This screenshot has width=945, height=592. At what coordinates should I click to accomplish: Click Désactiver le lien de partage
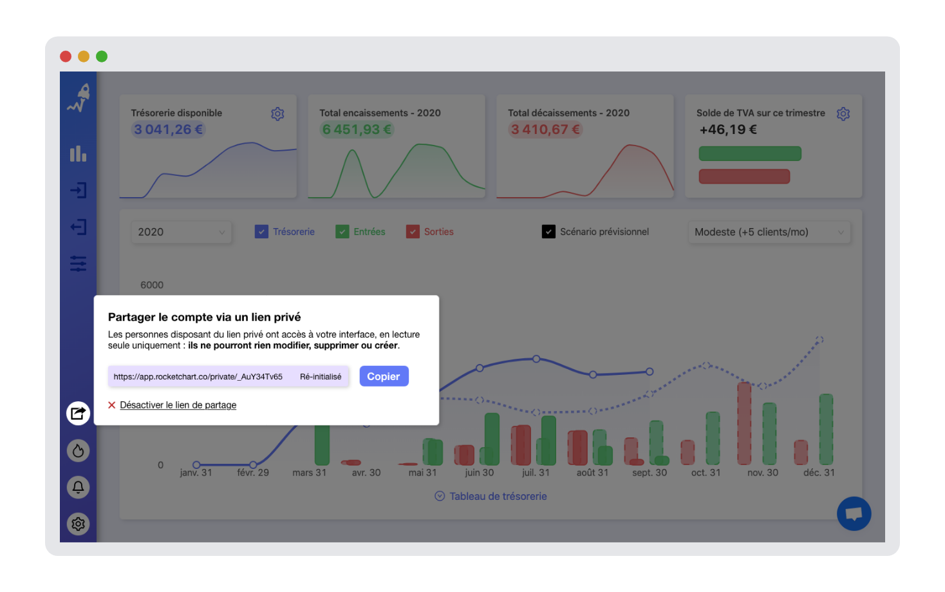tap(178, 405)
